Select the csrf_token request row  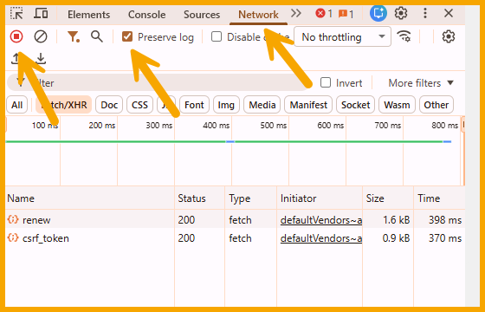(235, 238)
